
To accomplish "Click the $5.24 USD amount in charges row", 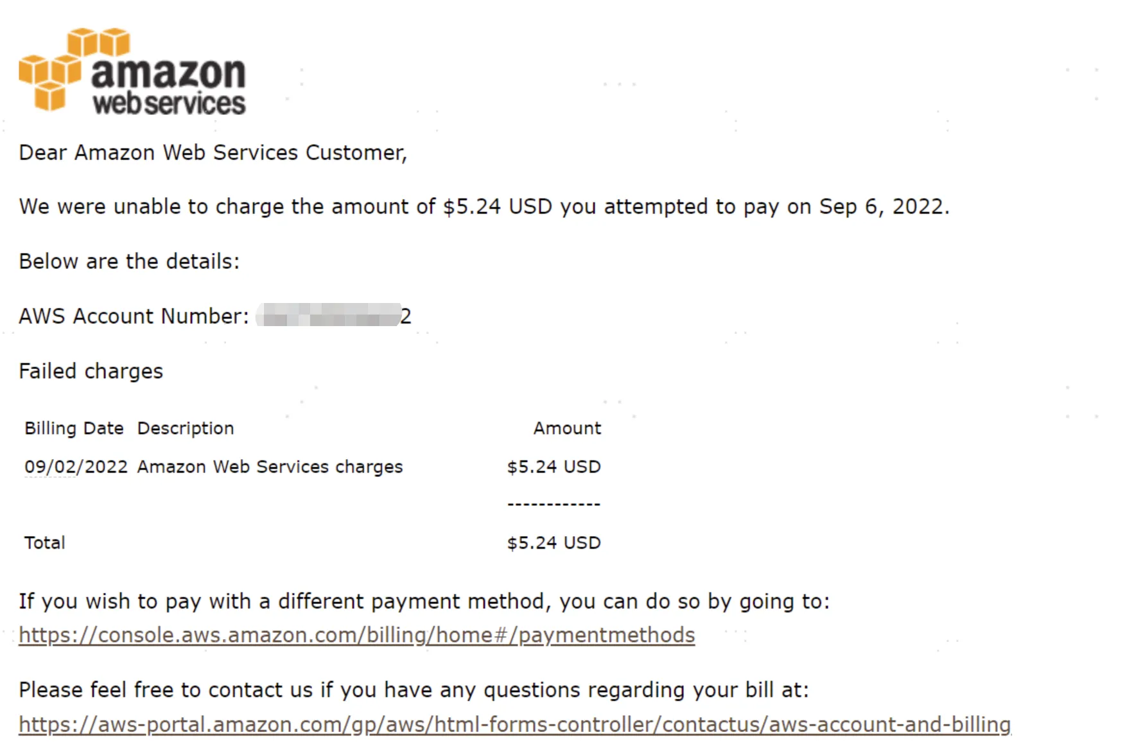I will [x=554, y=467].
